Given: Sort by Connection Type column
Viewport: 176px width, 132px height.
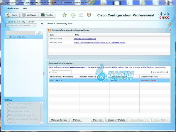Looking at the screenshot, I should [x=124, y=77].
